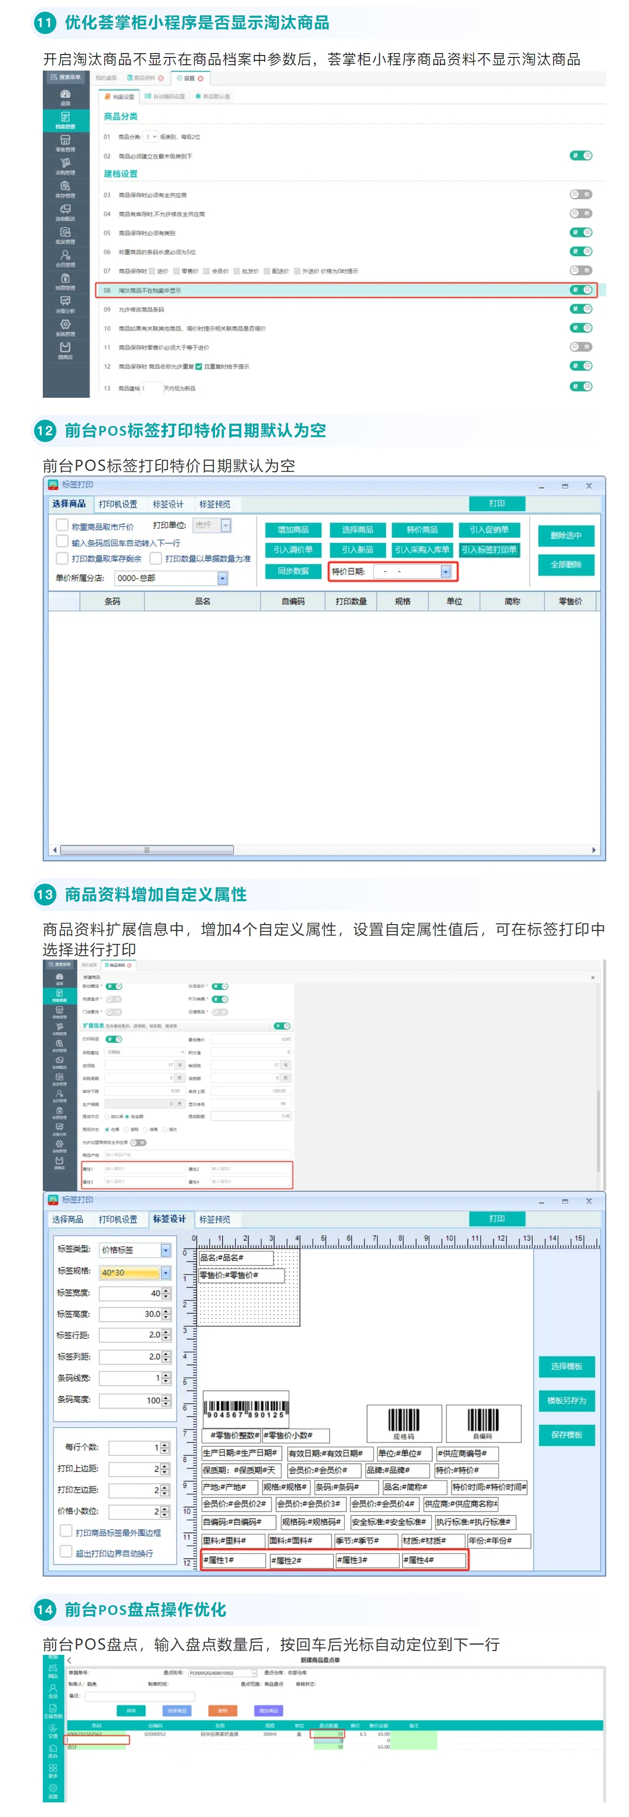Switch to 自动编码设置 tab

(165, 96)
